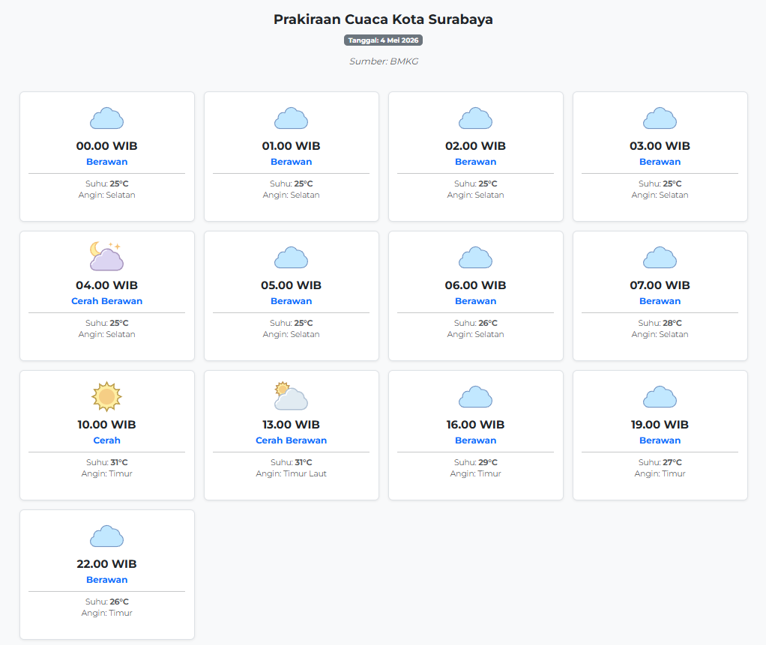Click the Cerah label at 10.00 WIB
The width and height of the screenshot is (766, 645).
click(x=106, y=440)
